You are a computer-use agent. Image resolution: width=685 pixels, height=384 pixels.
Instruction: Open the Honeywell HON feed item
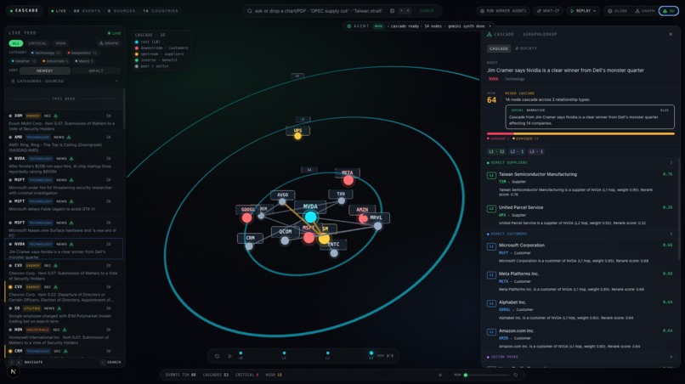(64, 336)
